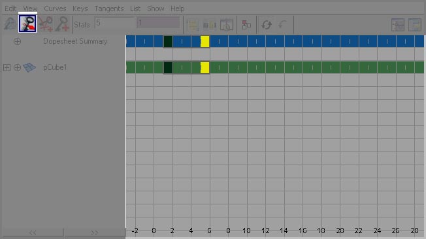Click the Frame Playback Range icon
This screenshot has height=239, width=426.
coord(210,25)
